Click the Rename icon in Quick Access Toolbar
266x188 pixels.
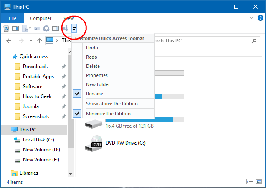(x=65, y=28)
